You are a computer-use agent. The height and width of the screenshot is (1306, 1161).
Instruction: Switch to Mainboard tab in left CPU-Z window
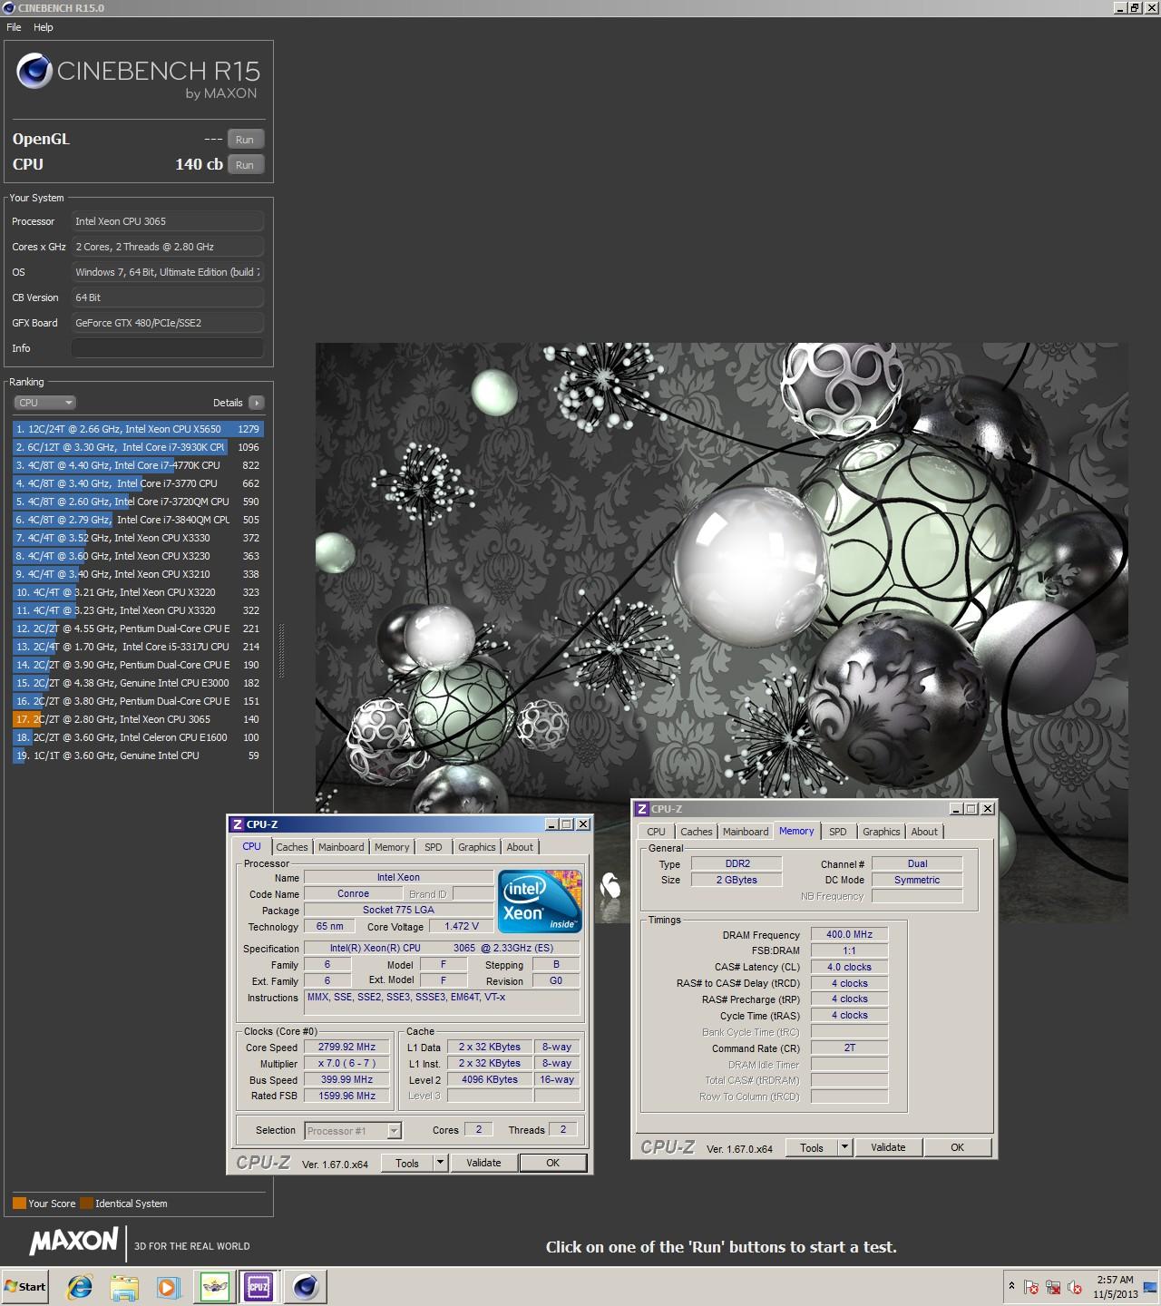click(341, 847)
